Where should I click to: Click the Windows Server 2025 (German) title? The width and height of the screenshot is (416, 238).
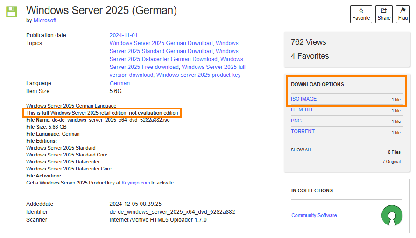click(x=101, y=10)
